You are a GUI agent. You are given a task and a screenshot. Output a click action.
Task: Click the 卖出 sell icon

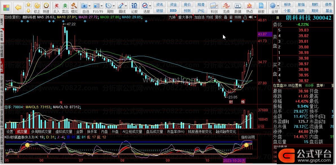click(65, 8)
